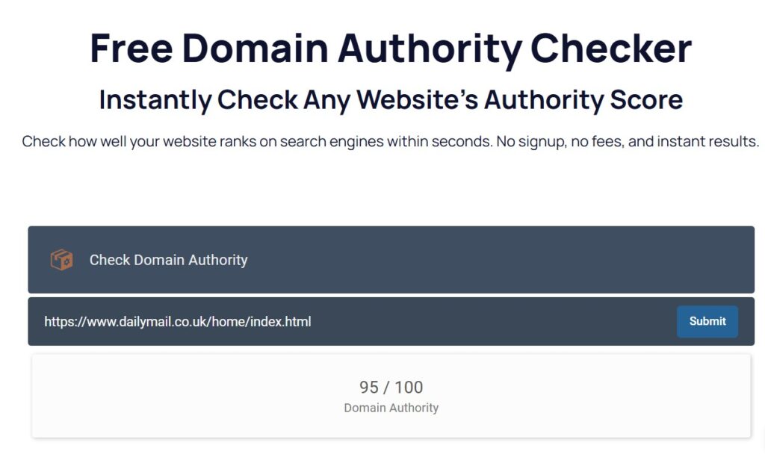Screen dimensions: 765x463
Task: Click the word 'Free' in the title
Action: 130,49
